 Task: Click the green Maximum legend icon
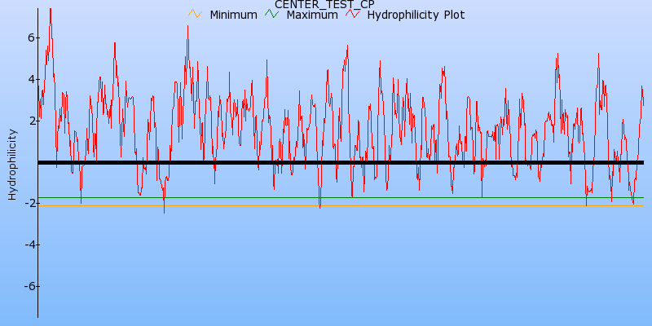point(271,14)
